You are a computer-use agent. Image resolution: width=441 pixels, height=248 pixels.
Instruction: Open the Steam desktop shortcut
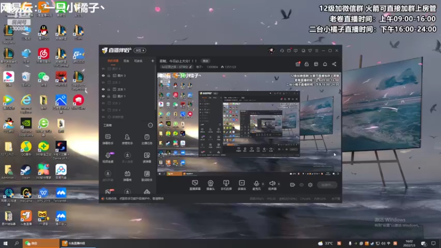tap(26, 172)
